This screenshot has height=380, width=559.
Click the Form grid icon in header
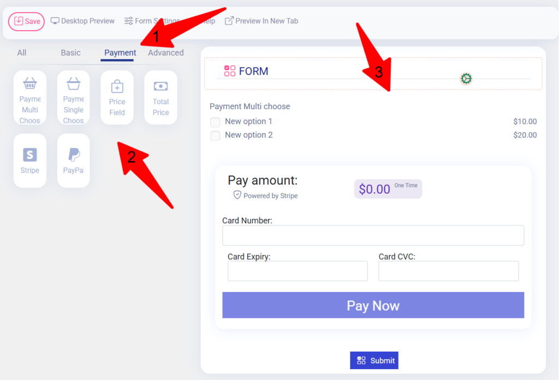click(230, 71)
